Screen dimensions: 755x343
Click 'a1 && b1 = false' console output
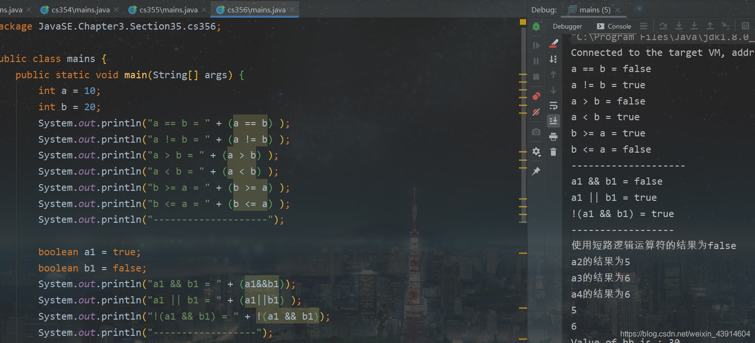[616, 181]
